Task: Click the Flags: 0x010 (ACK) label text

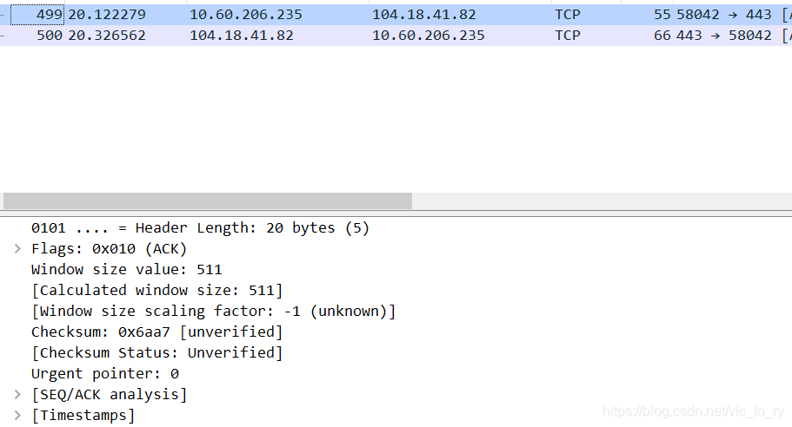Action: (x=109, y=248)
